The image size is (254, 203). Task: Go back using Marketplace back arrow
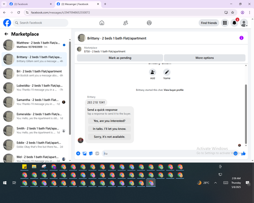[6, 34]
